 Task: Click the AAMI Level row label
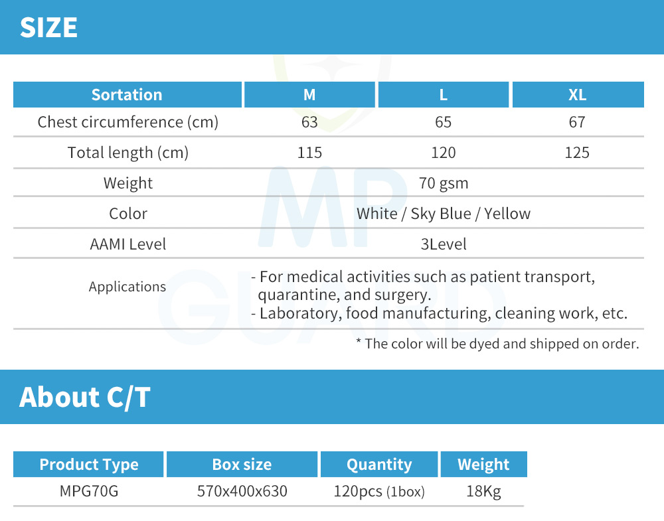coord(127,244)
